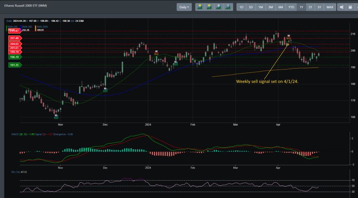
Task: Click the weekly W marker near the October low
Action: coord(56,117)
